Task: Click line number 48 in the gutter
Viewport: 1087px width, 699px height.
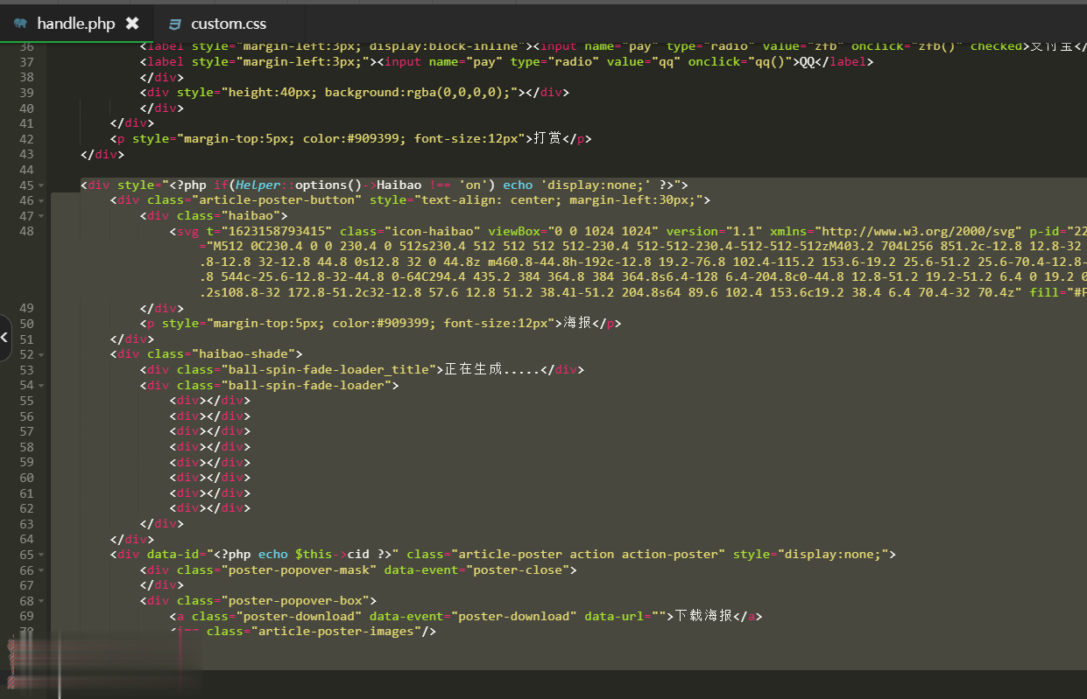Action: 26,231
